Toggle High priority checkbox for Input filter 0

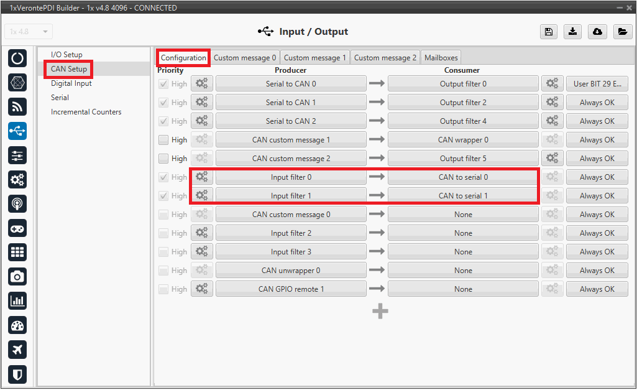click(x=163, y=177)
